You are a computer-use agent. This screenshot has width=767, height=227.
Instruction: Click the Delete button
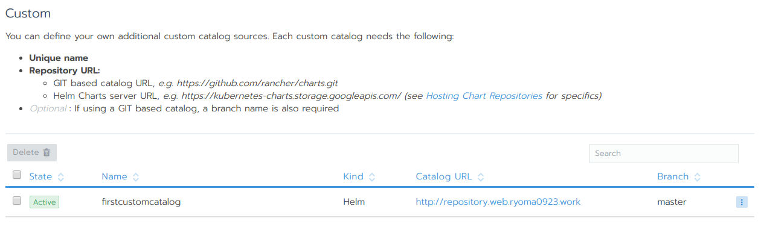32,153
